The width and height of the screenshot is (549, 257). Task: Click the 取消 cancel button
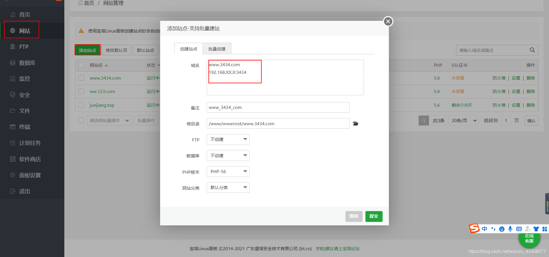354,216
